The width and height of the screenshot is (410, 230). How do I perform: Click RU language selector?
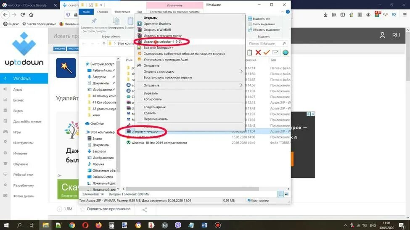(x=396, y=35)
